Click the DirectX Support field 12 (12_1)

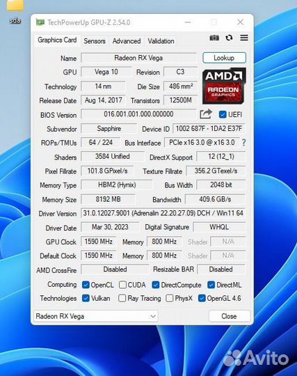click(220, 157)
